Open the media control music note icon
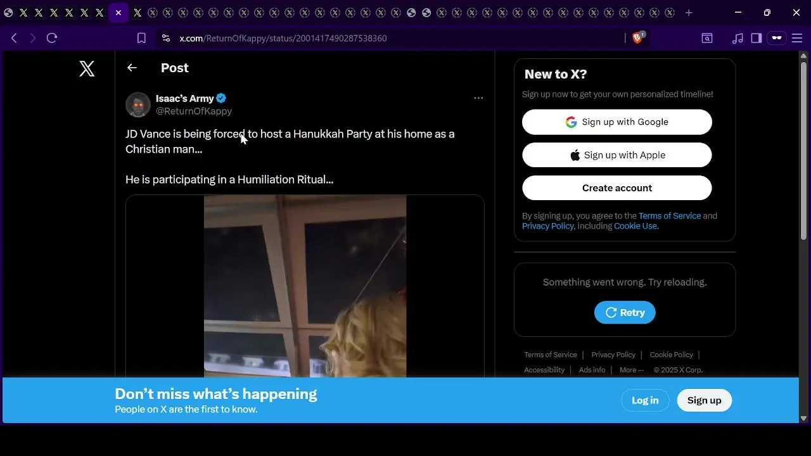The image size is (811, 456). click(x=738, y=38)
